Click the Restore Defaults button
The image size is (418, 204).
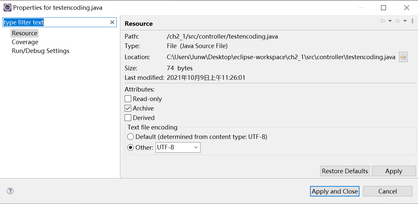tap(345, 171)
